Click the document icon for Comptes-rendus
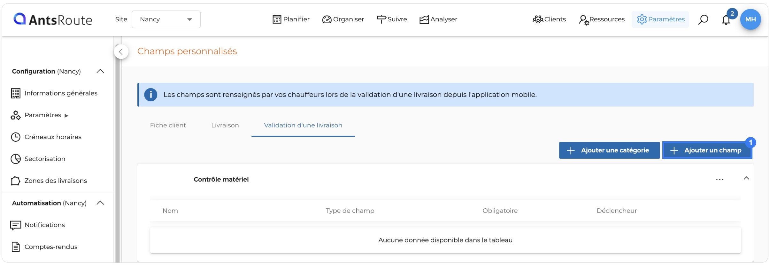Image resolution: width=770 pixels, height=266 pixels. 16,247
